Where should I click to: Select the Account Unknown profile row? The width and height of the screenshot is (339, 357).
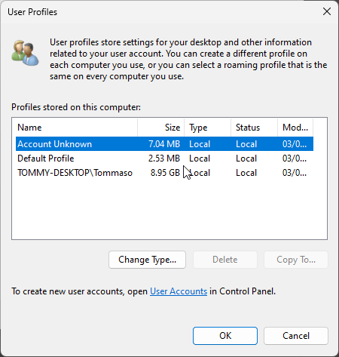click(164, 144)
